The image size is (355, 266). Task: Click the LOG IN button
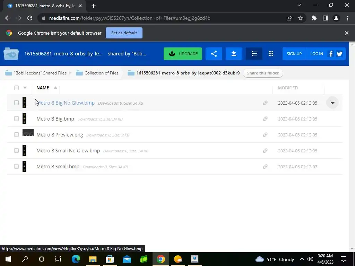pyautogui.click(x=317, y=54)
